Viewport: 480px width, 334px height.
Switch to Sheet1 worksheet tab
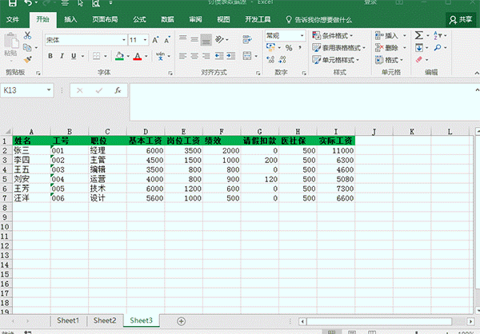pyautogui.click(x=68, y=320)
